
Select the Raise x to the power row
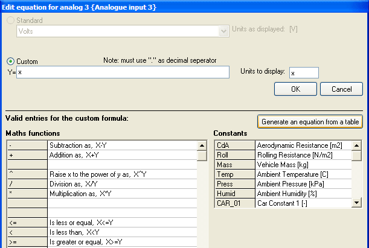pos(122,174)
